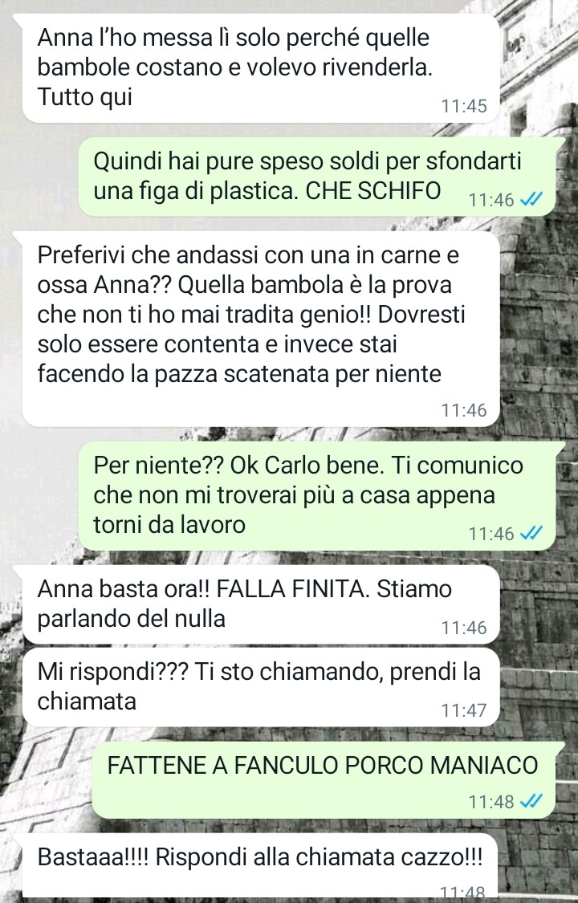Screen dimensions: 578x903
Task: Select message 'Anna l'ho messa lì solo perché'
Action: click(x=261, y=68)
